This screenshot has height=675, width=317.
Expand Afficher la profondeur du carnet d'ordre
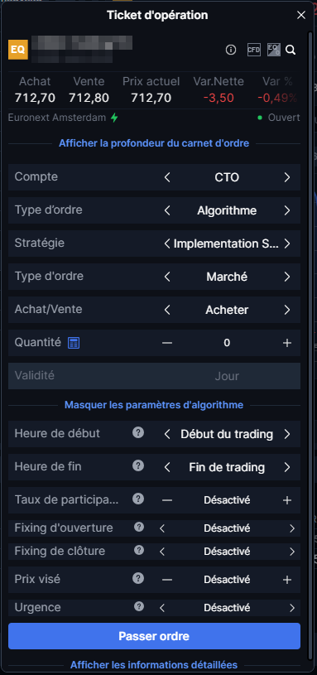click(x=154, y=143)
